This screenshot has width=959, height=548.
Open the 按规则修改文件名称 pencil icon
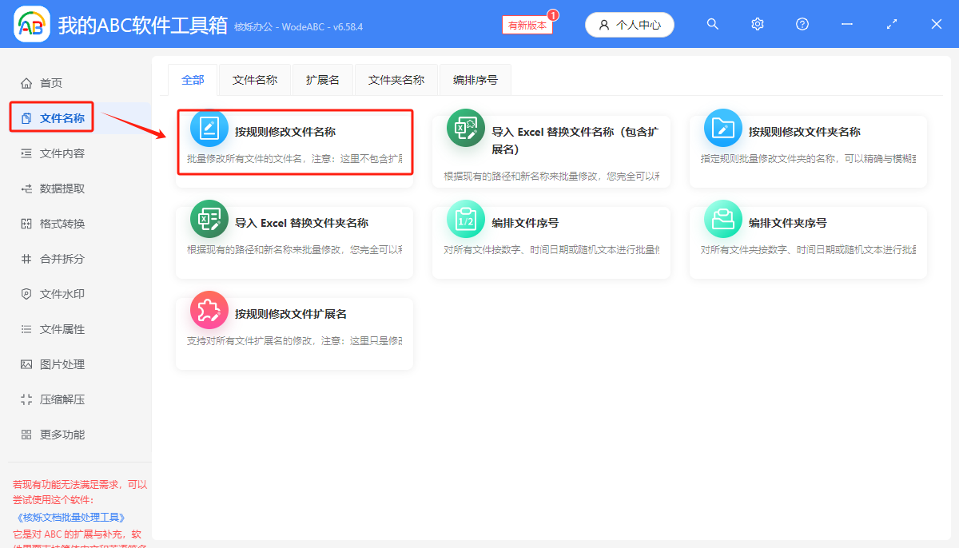(209, 128)
